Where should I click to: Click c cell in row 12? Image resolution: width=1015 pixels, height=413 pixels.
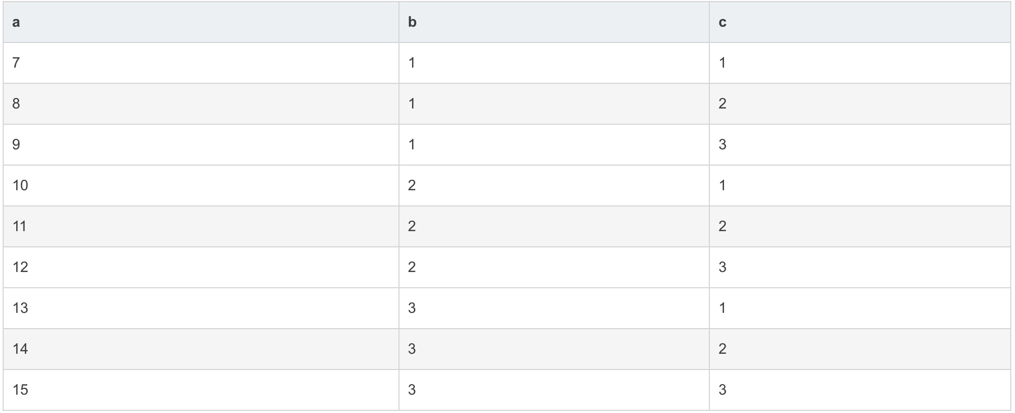point(860,267)
